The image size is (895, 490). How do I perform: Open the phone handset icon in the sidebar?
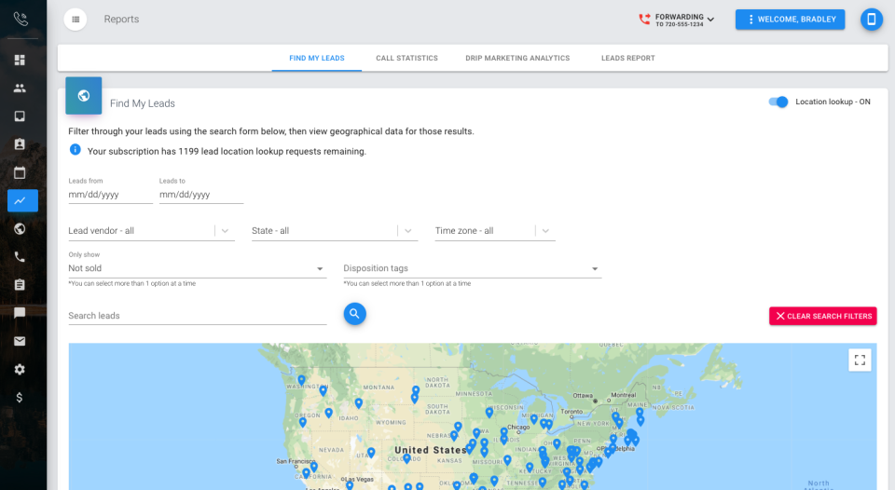(20, 257)
